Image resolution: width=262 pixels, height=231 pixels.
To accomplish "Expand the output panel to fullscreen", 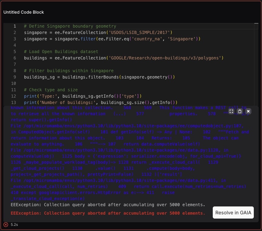I will click(231, 111).
